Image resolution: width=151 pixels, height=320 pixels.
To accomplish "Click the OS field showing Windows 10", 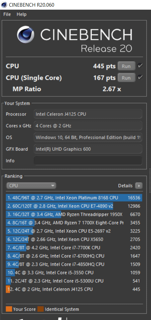I will coord(88,137).
